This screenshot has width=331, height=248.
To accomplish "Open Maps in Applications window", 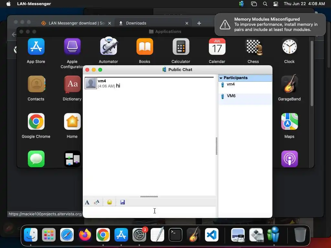I will (289, 121).
